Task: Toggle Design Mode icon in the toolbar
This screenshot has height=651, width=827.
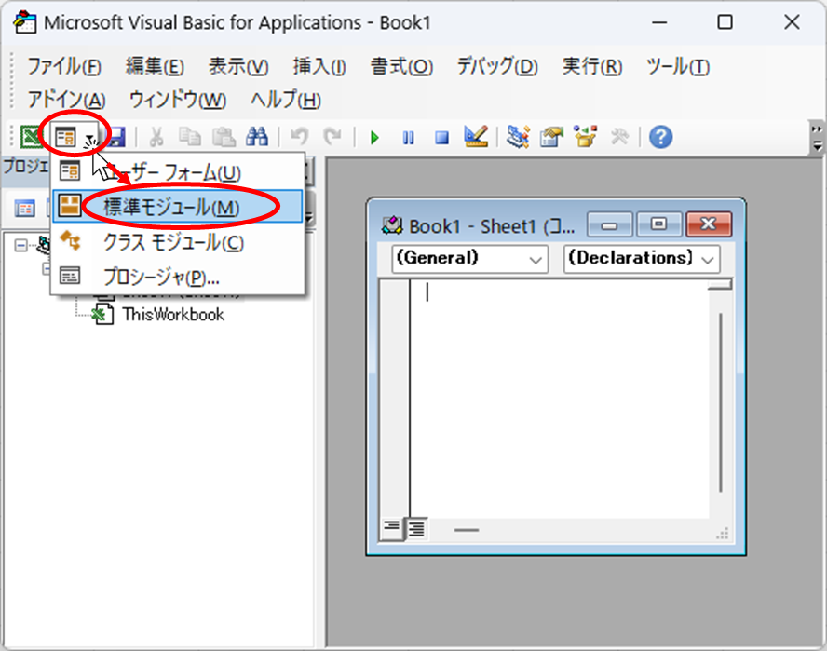Action: pos(476,137)
